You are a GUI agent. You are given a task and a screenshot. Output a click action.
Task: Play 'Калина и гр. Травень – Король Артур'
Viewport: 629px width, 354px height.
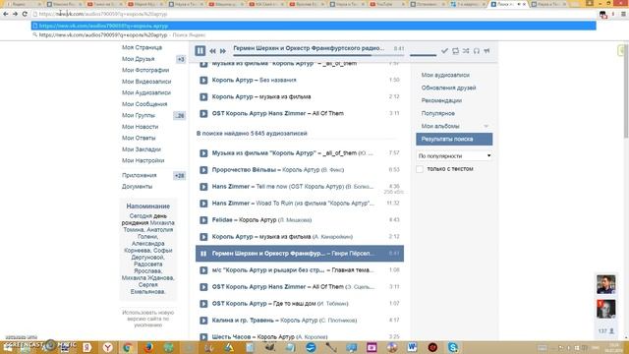(x=203, y=321)
